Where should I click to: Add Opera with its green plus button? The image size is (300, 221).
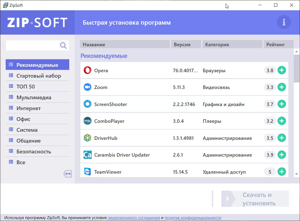tap(282, 70)
